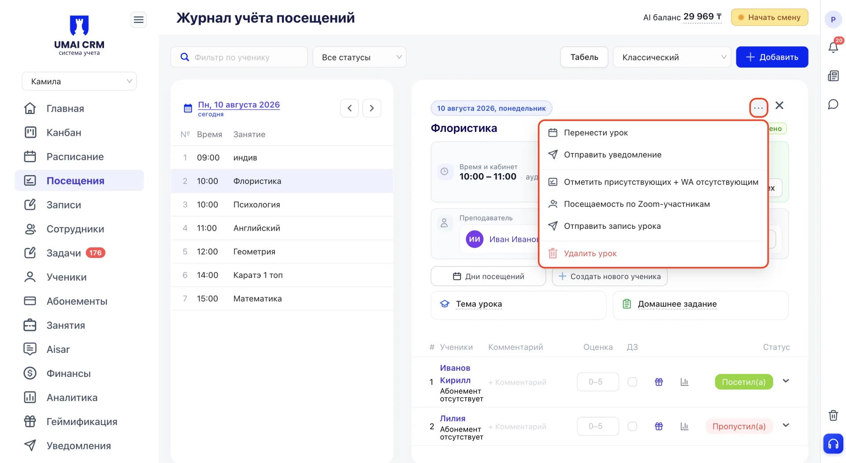The height and width of the screenshot is (463, 846).
Task: Toggle the sidebar hamburger menu
Action: (138, 19)
